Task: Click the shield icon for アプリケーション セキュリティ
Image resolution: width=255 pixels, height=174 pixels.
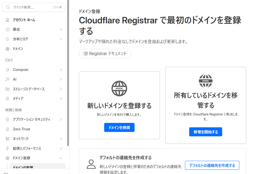Action: click(8, 120)
